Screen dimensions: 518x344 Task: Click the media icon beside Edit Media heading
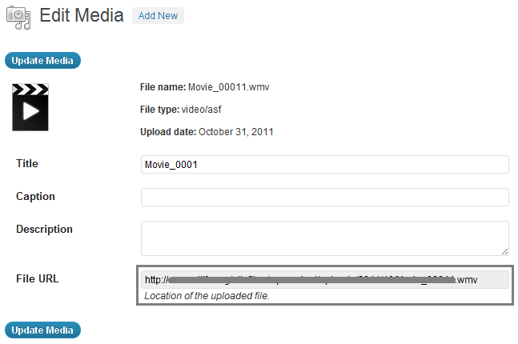[x=17, y=15]
